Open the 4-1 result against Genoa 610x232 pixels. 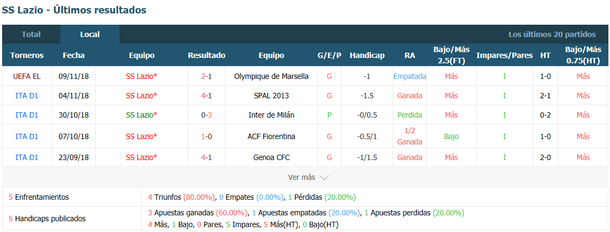point(207,157)
